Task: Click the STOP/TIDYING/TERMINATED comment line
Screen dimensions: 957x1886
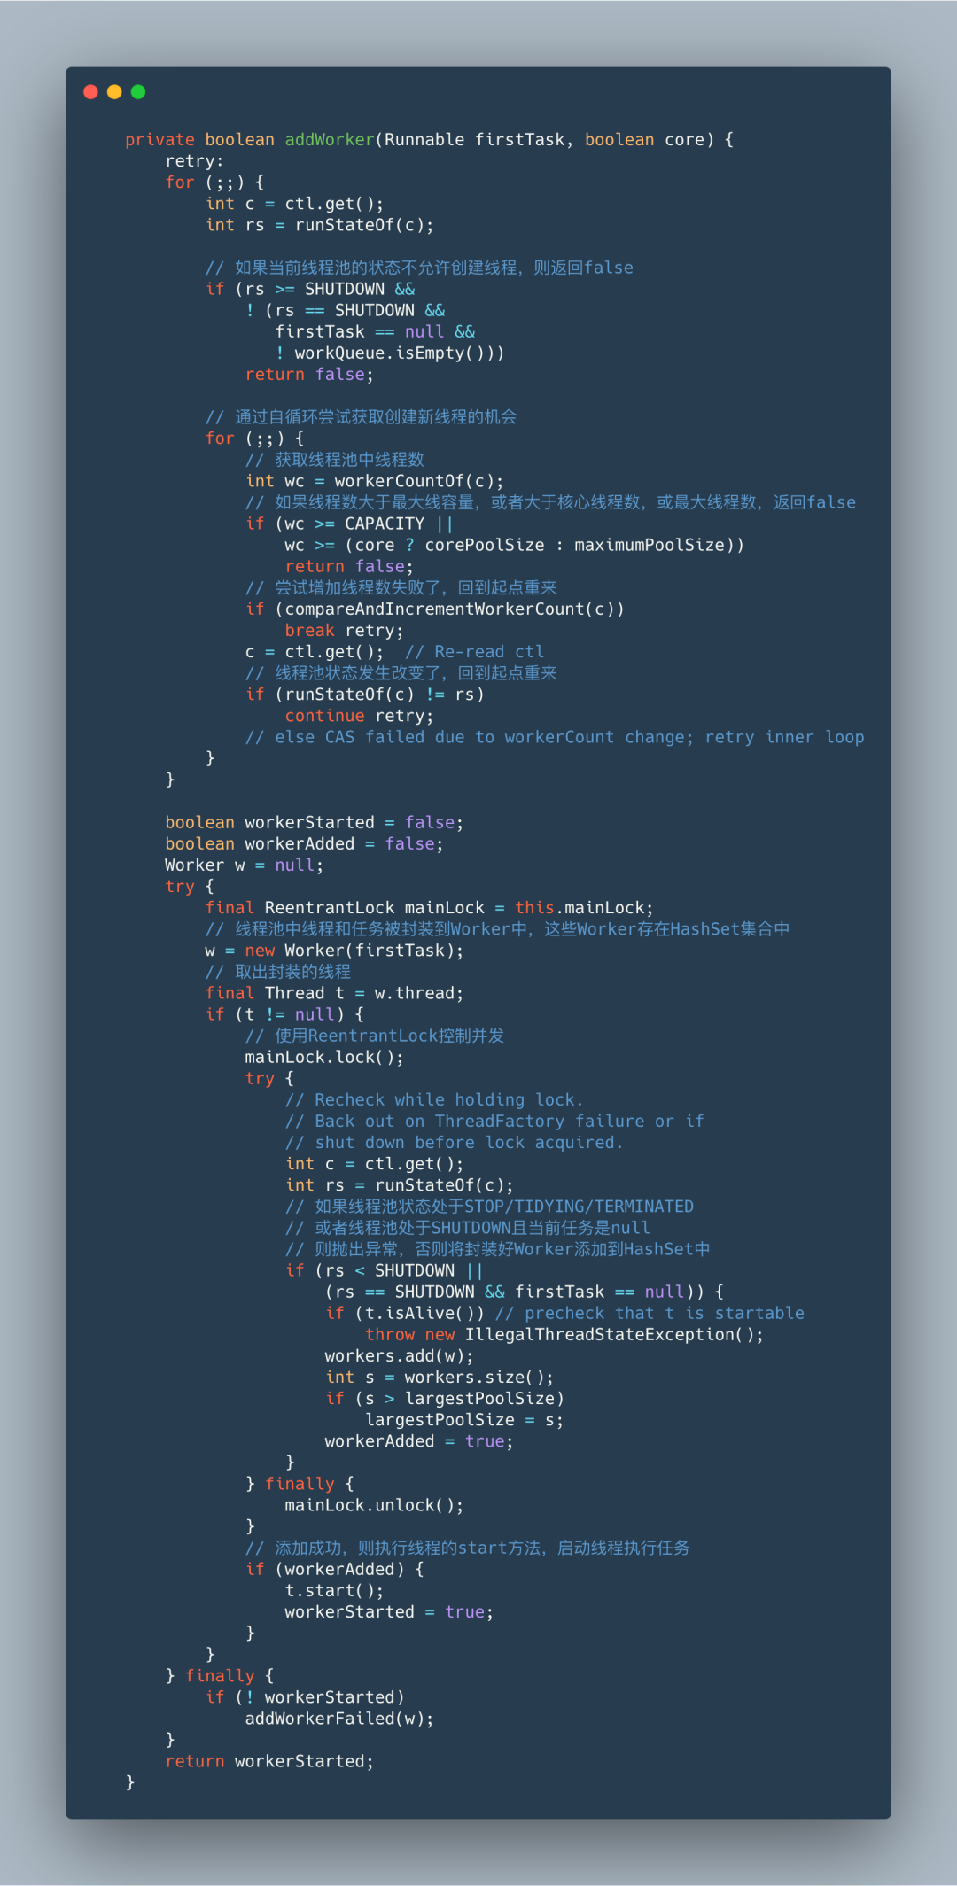Action: coord(489,1206)
